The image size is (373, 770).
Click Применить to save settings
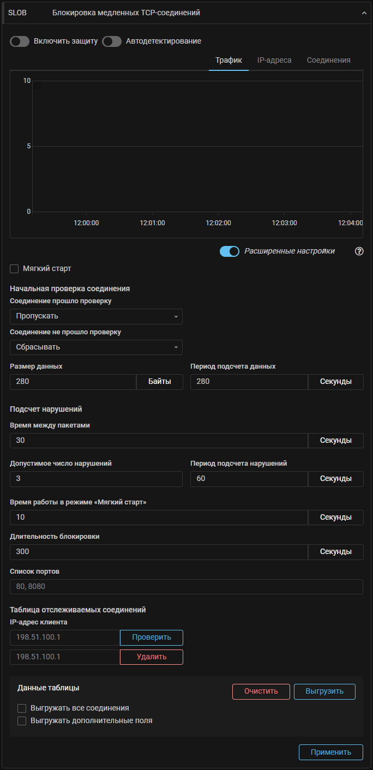click(x=330, y=752)
